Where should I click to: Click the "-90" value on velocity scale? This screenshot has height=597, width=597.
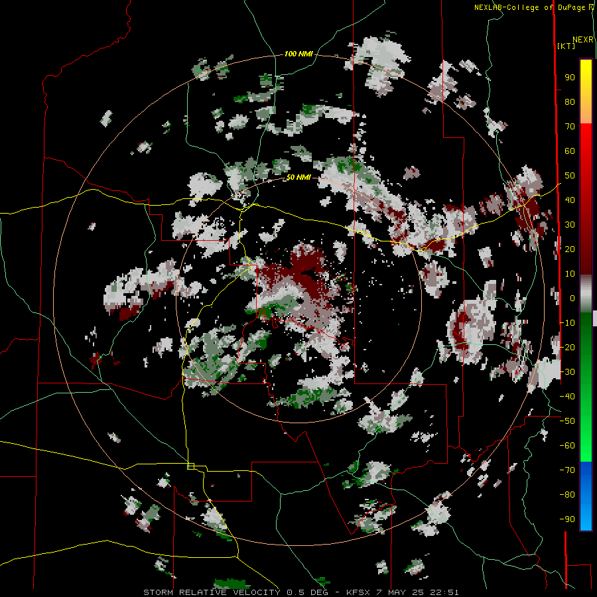point(567,519)
